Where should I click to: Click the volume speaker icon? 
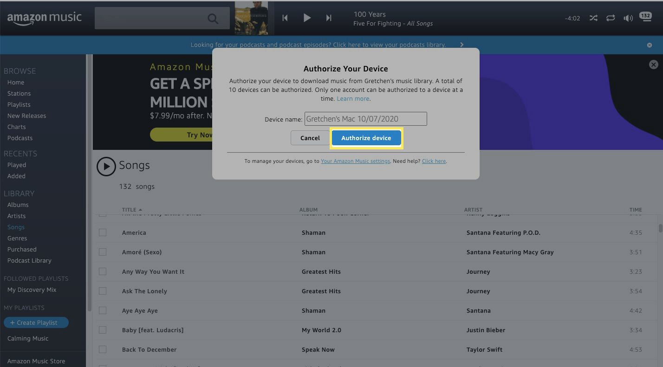[628, 18]
